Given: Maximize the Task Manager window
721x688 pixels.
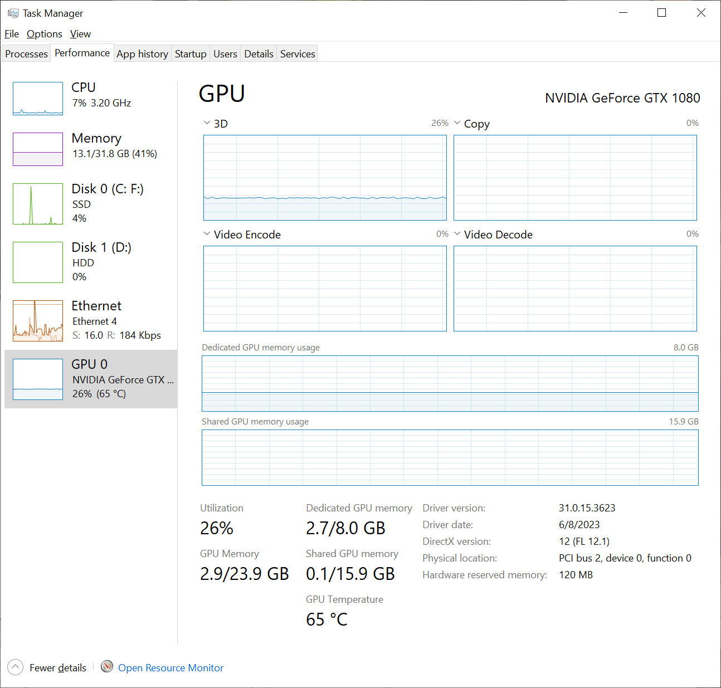Looking at the screenshot, I should pos(662,13).
